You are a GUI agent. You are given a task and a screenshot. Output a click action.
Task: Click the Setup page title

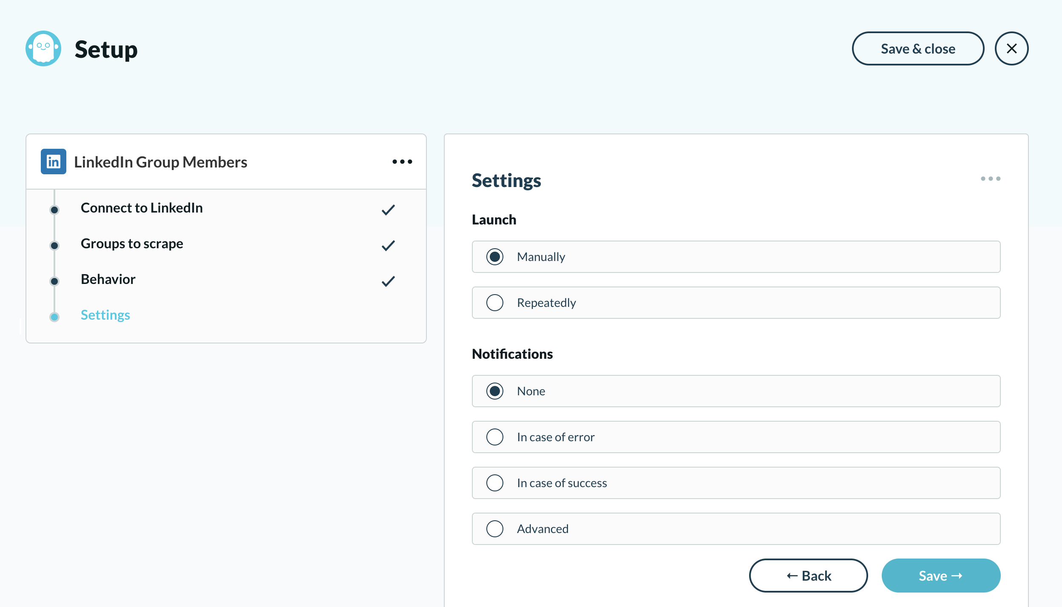[x=106, y=49]
